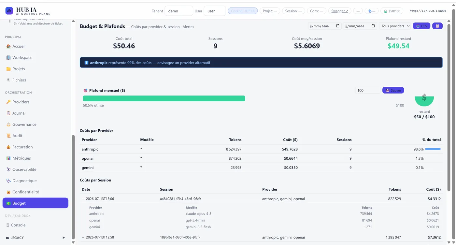Viewport: 456px width, 245px height.
Task: Click the purple clipboard icon button beside CSV
Action: 437,26
